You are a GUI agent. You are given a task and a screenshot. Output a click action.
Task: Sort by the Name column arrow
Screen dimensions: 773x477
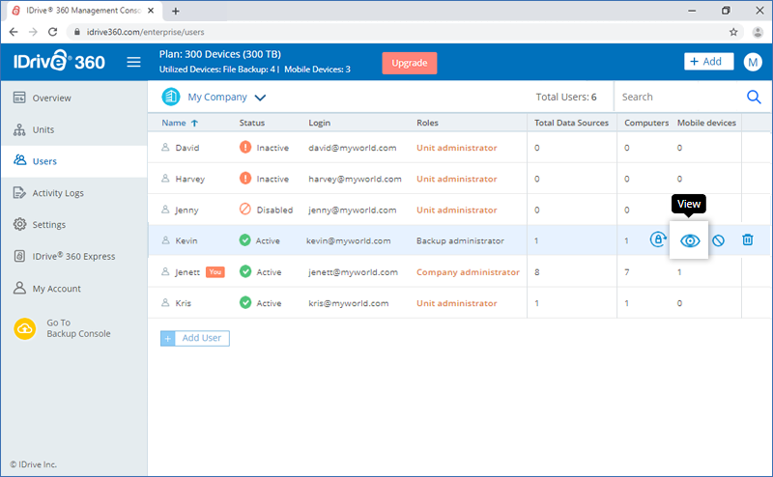(x=195, y=124)
